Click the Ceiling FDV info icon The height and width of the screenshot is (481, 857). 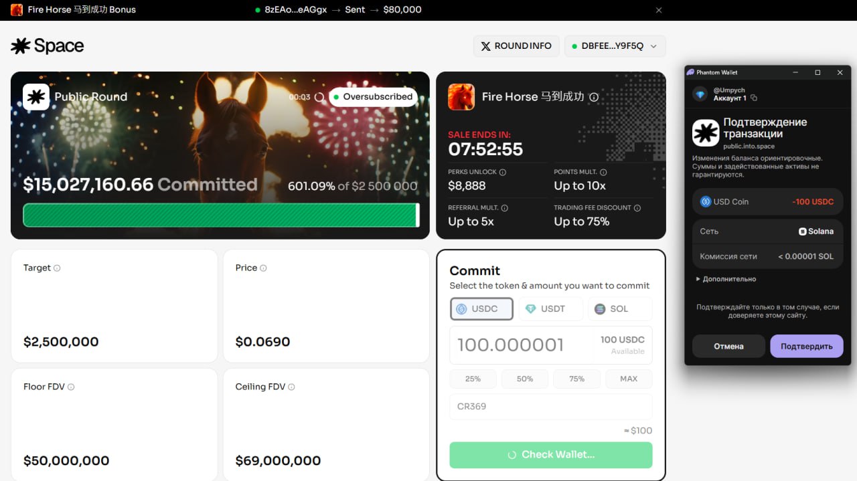[x=291, y=387]
